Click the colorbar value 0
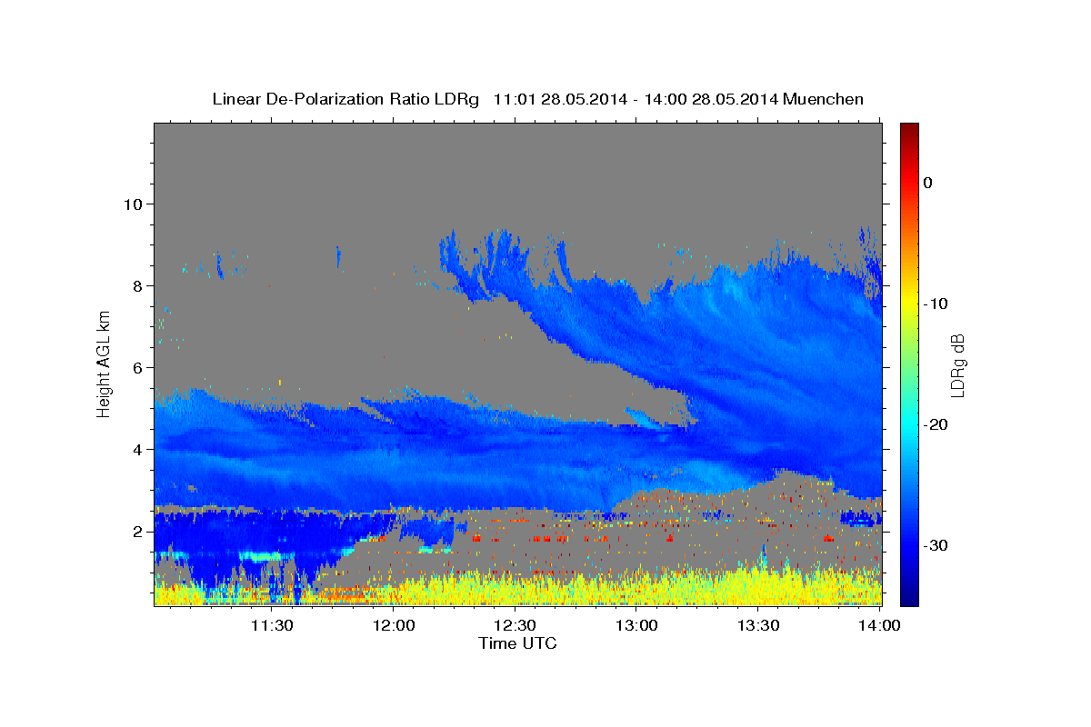Screen dimensions: 1091x727 (928, 183)
